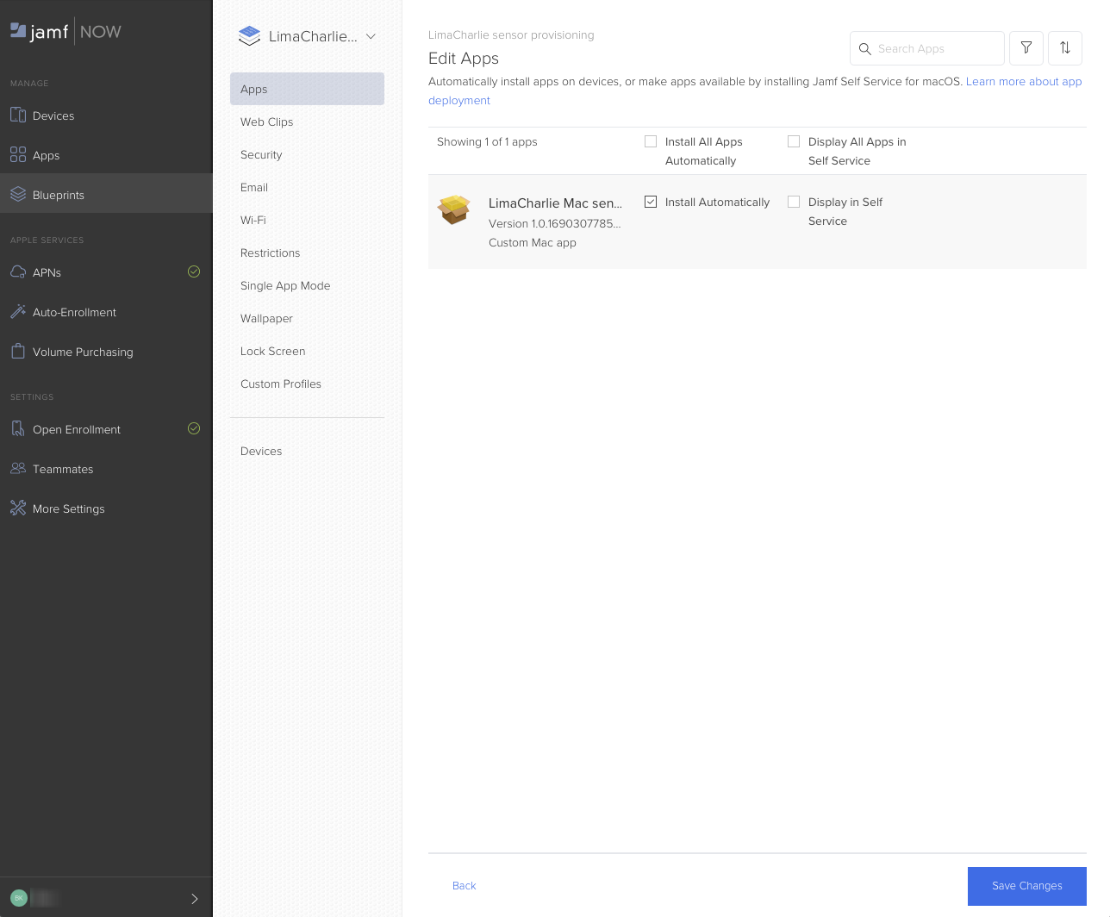Check Display All Apps in Self Service
This screenshot has height=917, width=1110.
tap(794, 141)
